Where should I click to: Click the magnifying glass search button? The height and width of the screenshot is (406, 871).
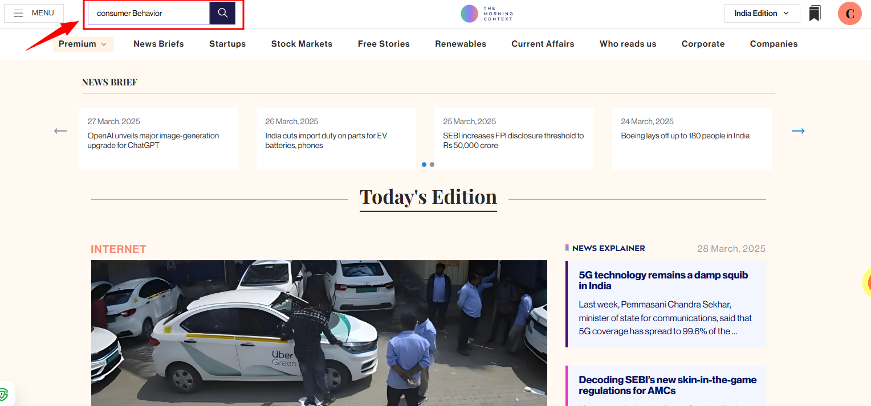click(222, 13)
